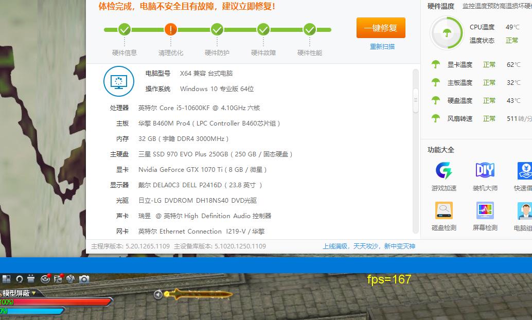Click the blue mana bar
532x320 pixels.
point(32,310)
